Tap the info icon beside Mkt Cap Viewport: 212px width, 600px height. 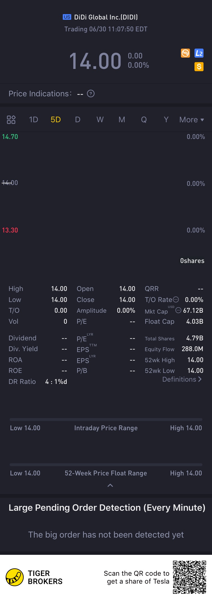pyautogui.click(x=178, y=310)
